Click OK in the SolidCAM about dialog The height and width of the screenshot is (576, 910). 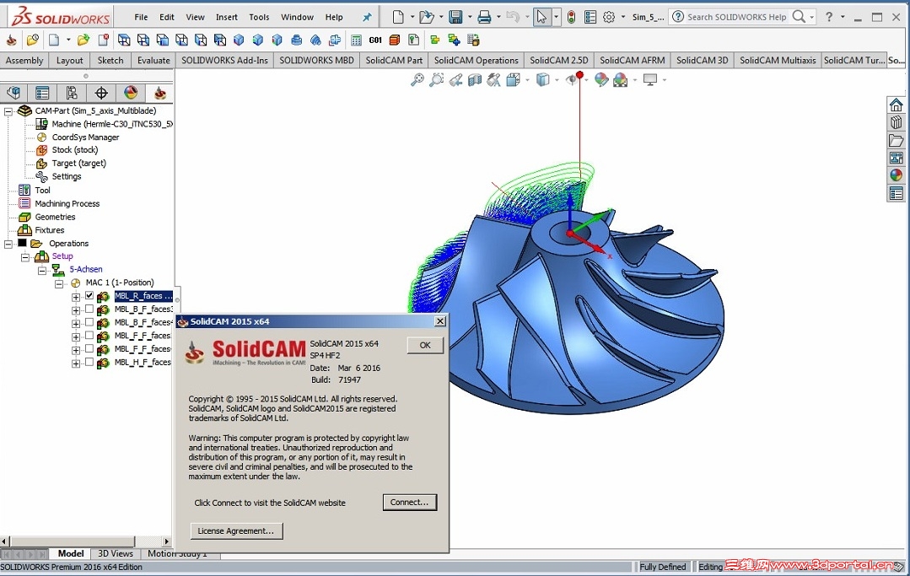(x=425, y=345)
